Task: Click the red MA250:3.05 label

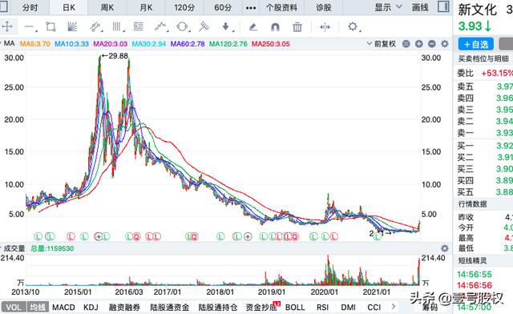Action: [271, 44]
